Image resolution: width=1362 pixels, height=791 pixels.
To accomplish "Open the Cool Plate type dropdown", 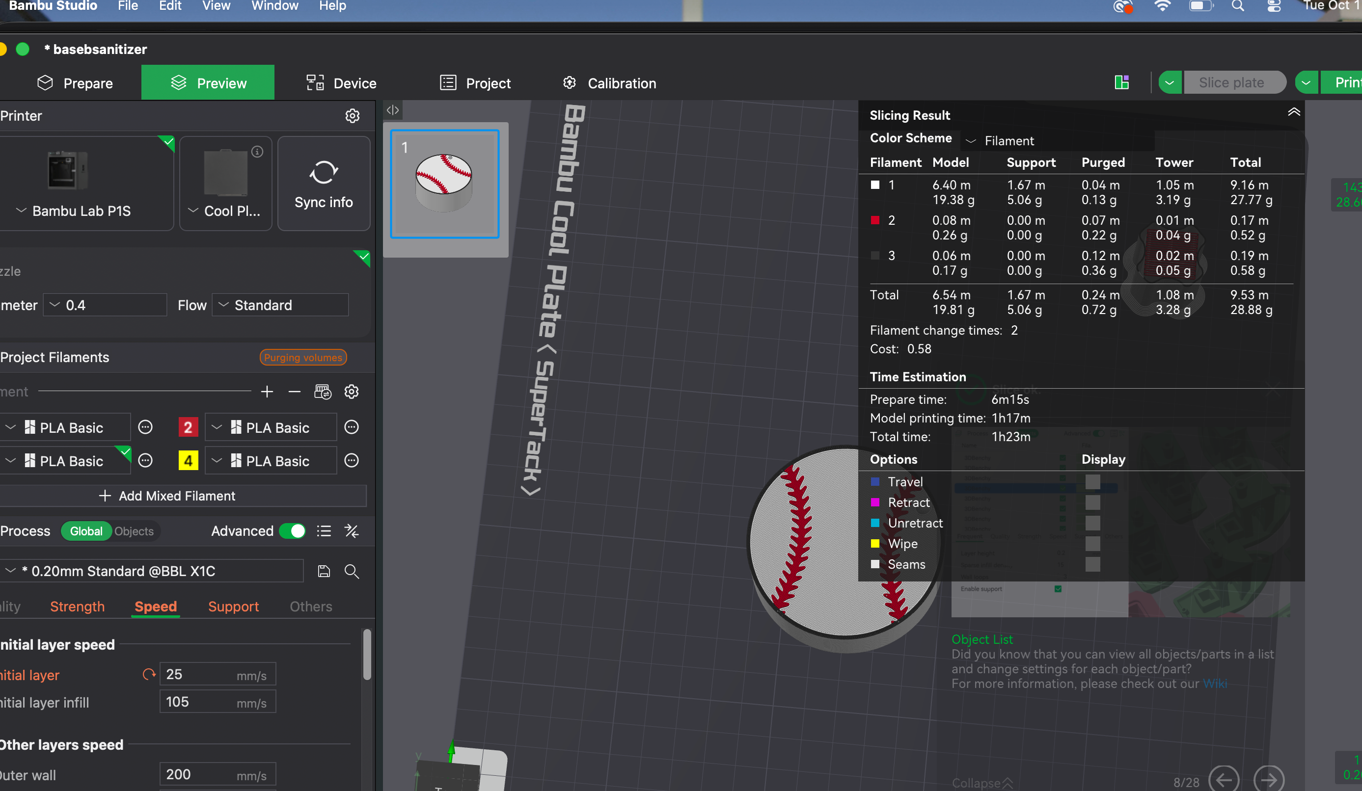I will coord(225,211).
